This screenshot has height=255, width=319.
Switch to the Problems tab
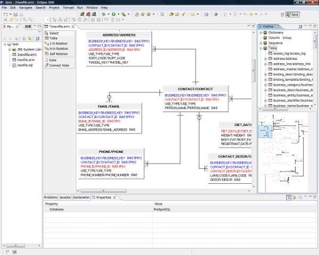pos(51,197)
